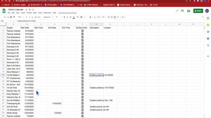Open the Extensions menu
Screen dimensions: 211x118
47,13
